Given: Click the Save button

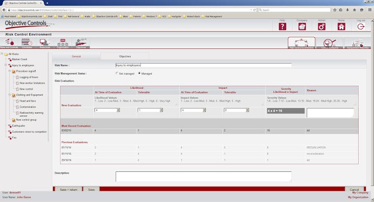Looking at the screenshot, I should 91,190.
